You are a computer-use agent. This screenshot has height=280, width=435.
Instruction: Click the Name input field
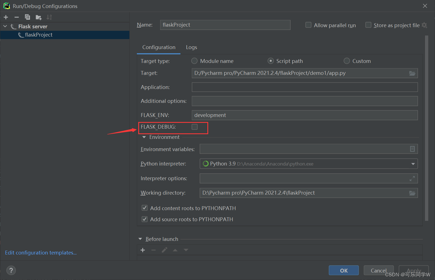(x=225, y=25)
